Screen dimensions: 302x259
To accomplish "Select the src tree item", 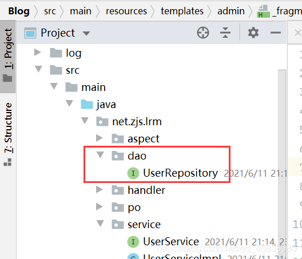I will click(x=73, y=70).
